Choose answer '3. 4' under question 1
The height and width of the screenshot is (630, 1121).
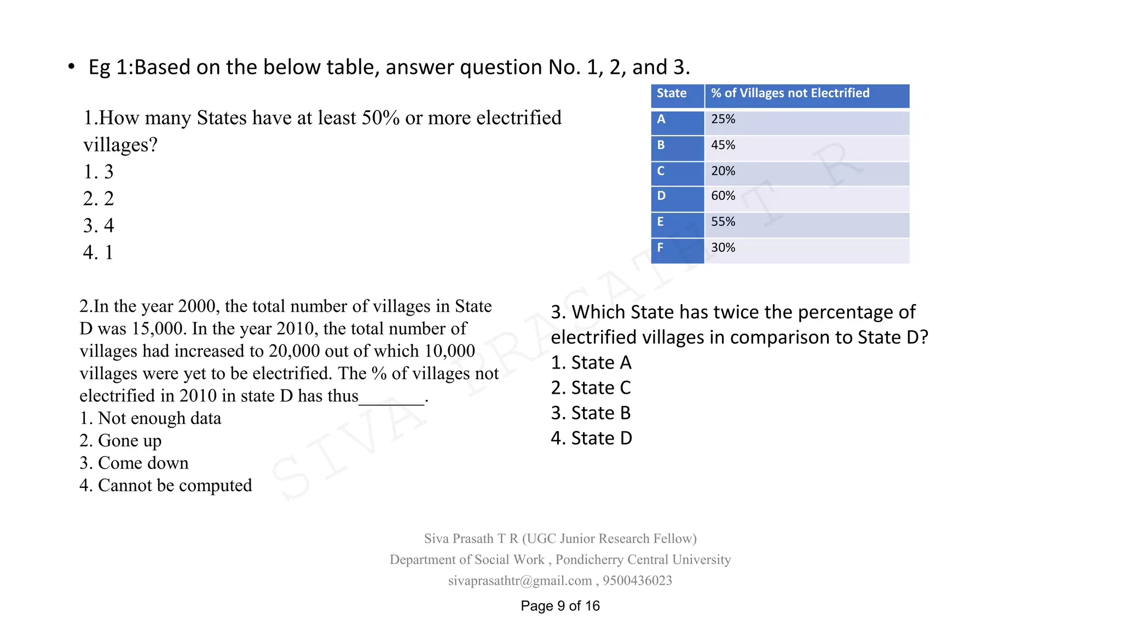[99, 225]
